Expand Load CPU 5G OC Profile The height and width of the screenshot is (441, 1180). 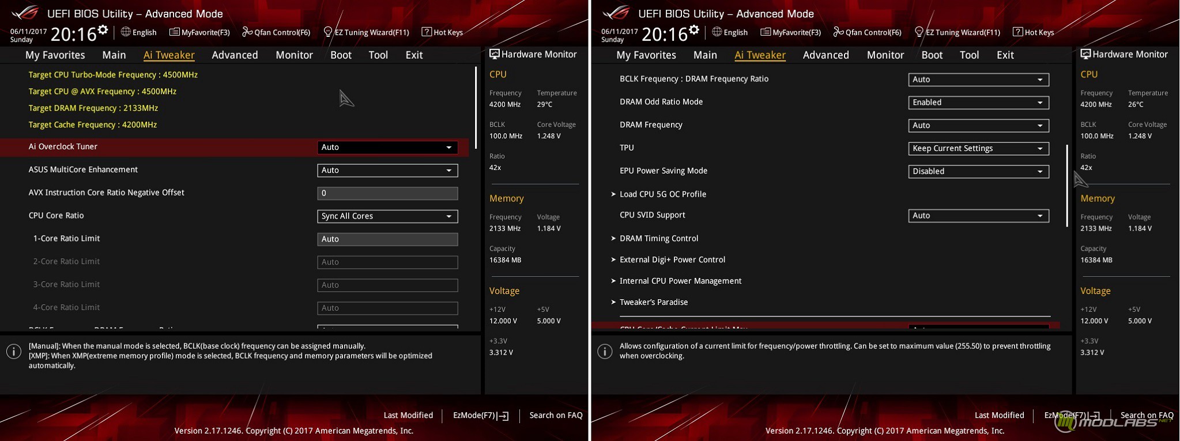coord(662,194)
